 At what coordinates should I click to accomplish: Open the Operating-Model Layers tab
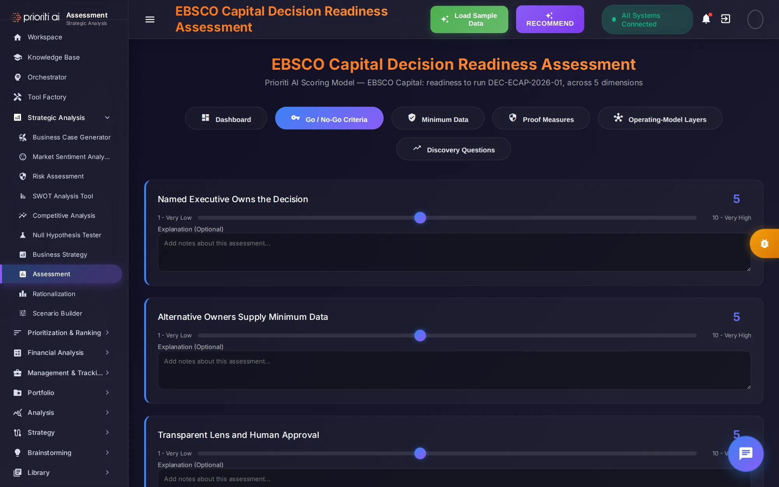660,118
